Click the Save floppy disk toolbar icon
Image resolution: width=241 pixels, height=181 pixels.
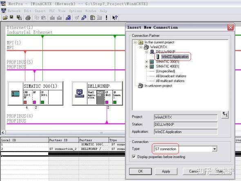click(11, 17)
